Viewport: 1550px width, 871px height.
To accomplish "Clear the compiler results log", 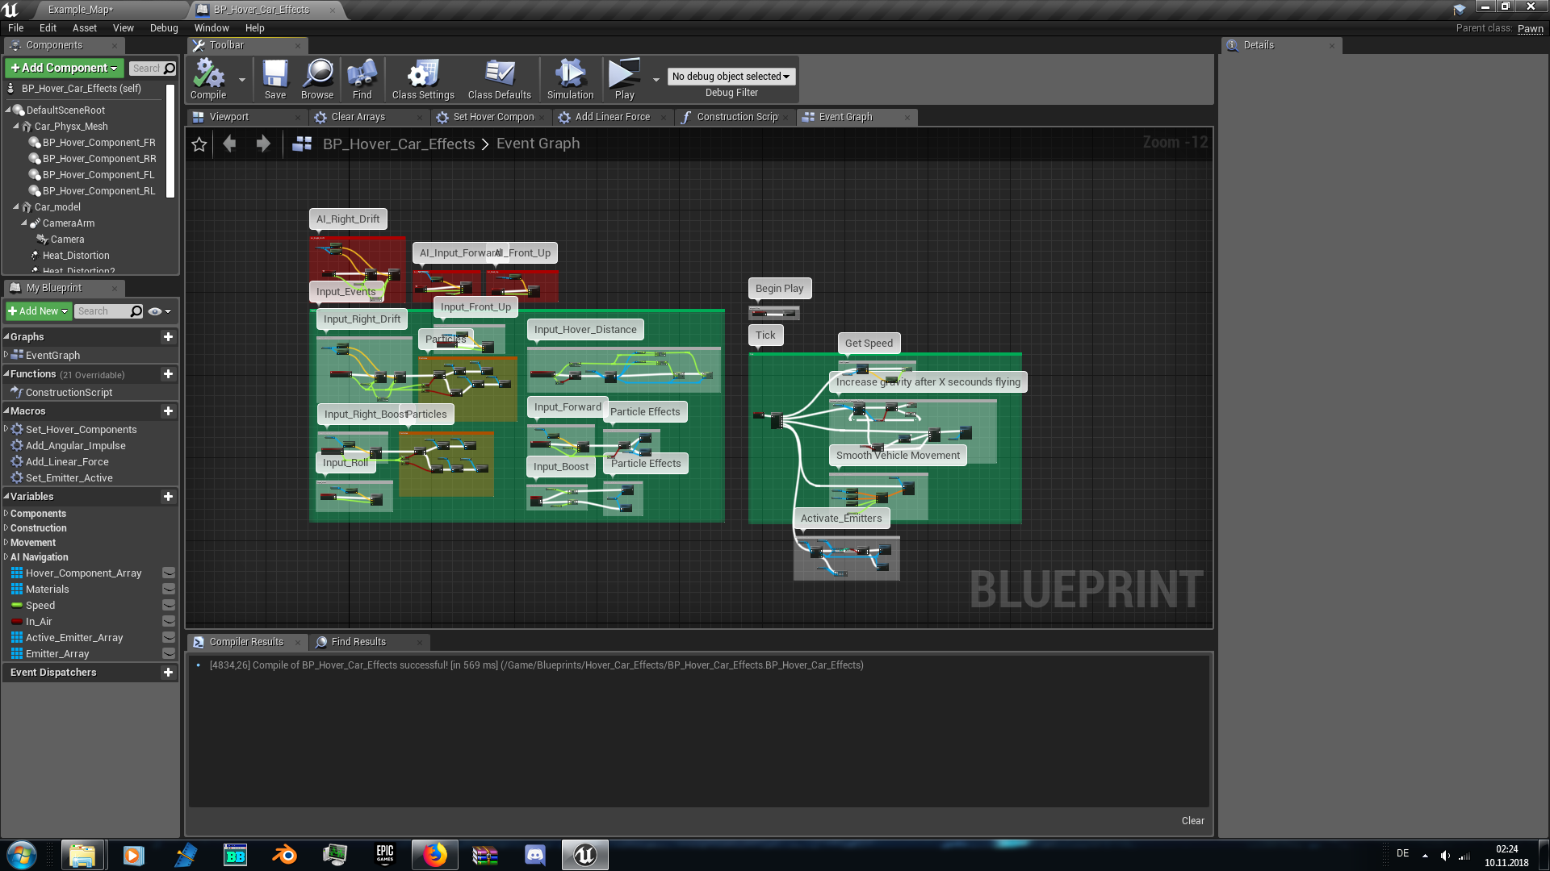I will 1192,821.
